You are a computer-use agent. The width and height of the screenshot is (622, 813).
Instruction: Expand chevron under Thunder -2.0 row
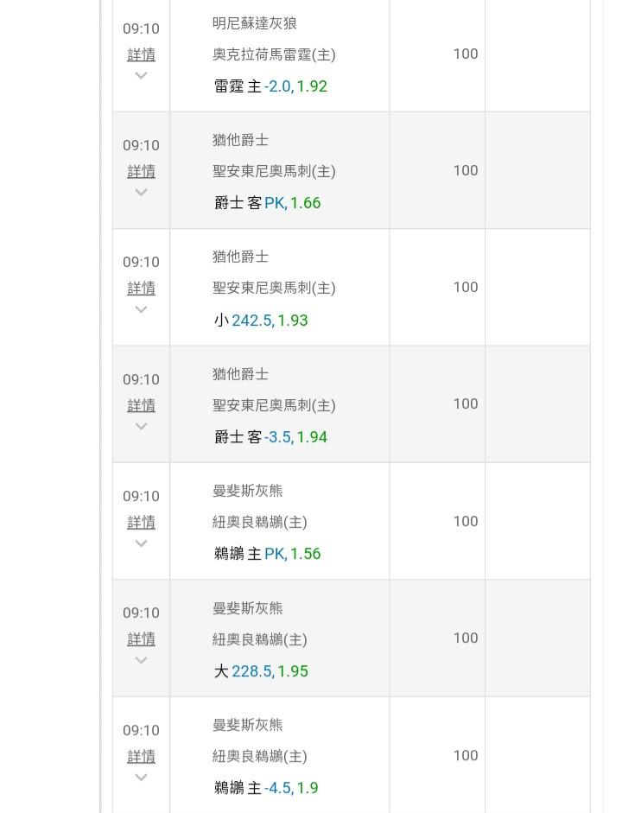pyautogui.click(x=142, y=75)
